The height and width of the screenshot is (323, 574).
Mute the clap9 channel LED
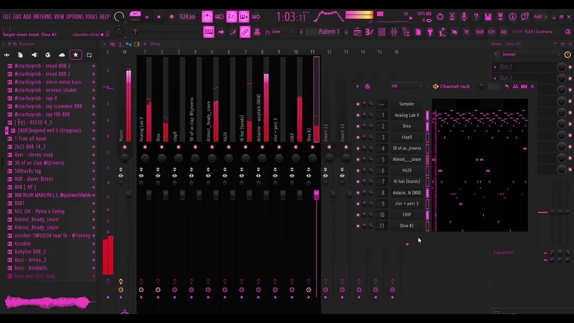coord(358,137)
